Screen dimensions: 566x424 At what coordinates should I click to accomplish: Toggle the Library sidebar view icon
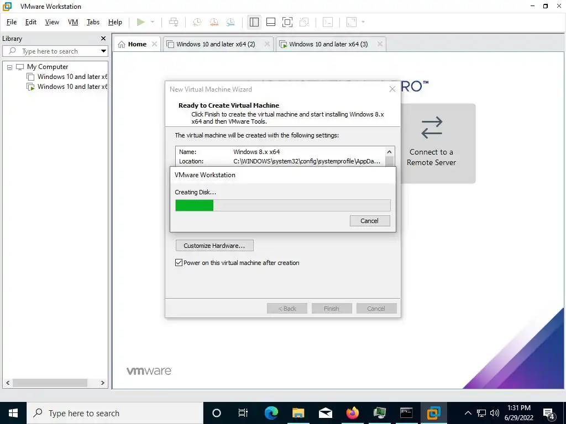(x=254, y=22)
